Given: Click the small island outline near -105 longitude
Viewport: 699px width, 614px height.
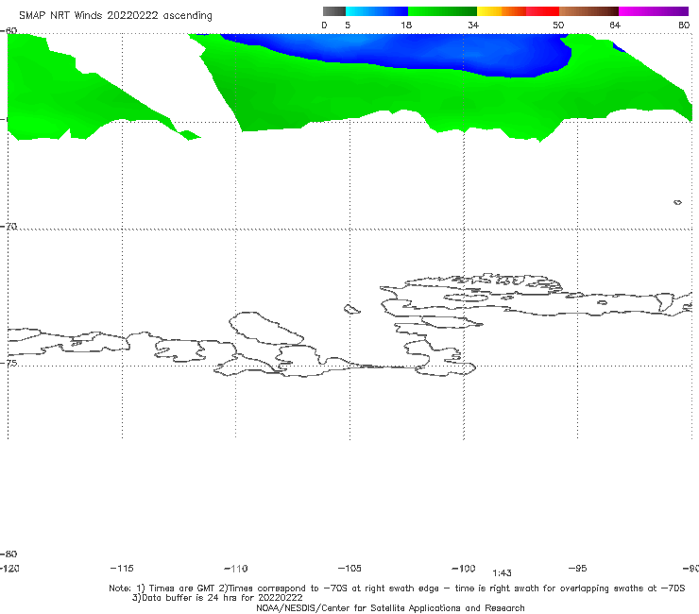Looking at the screenshot, I should (x=351, y=309).
